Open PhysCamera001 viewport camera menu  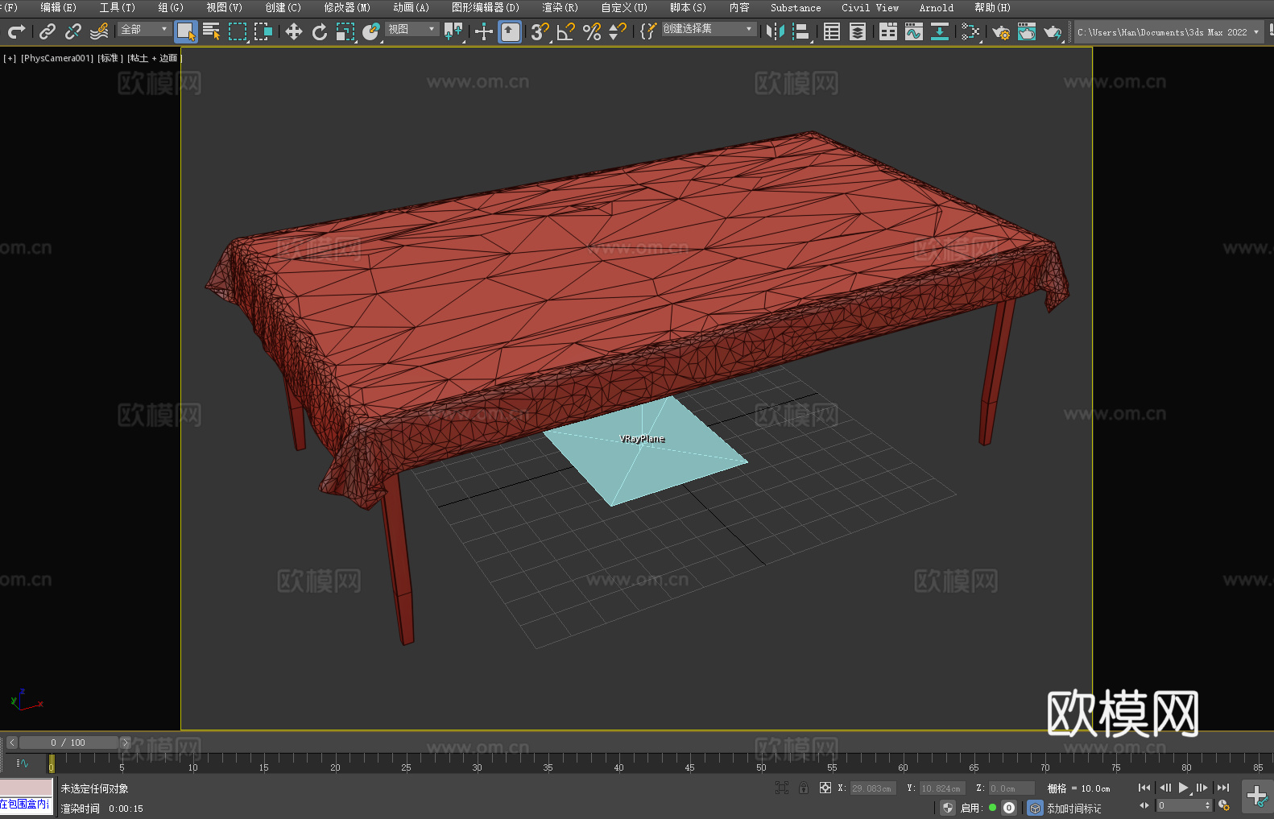coord(56,58)
